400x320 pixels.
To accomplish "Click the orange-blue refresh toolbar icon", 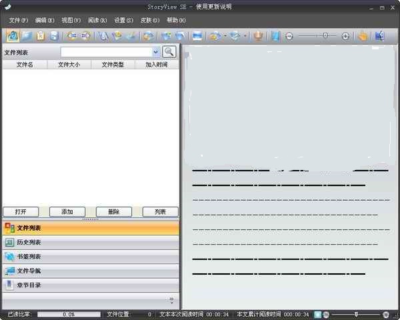I will (x=149, y=36).
